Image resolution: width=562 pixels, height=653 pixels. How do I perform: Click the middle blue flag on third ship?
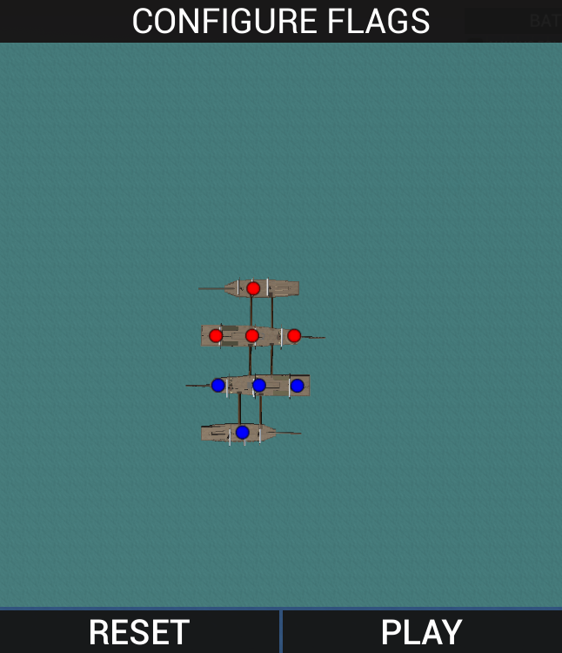259,385
